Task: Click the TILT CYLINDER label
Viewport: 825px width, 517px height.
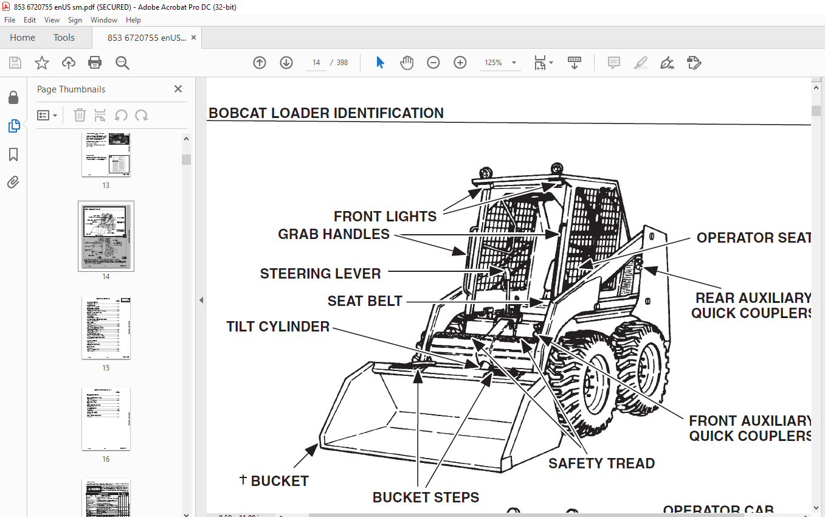Action: 278,327
